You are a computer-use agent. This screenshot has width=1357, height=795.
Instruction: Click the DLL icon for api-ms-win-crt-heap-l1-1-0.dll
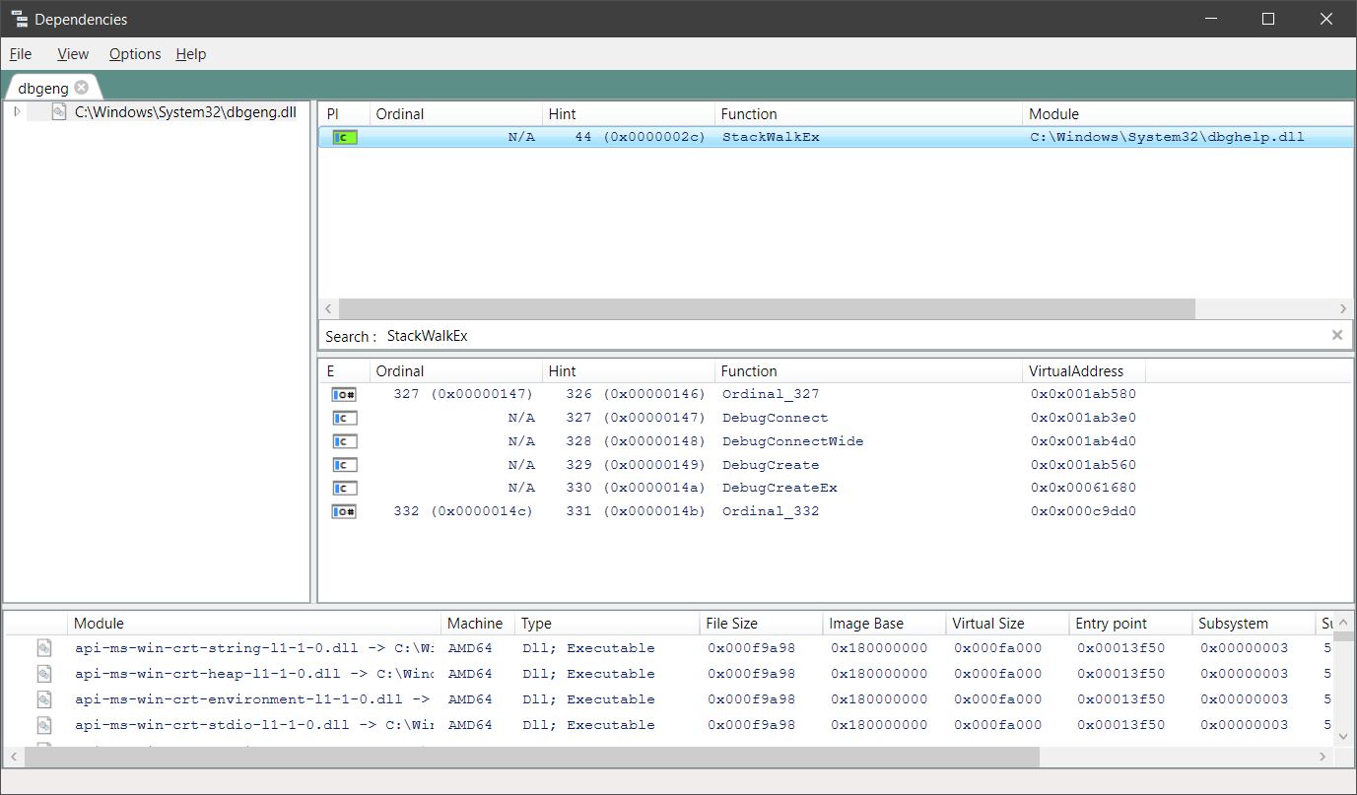(x=44, y=674)
